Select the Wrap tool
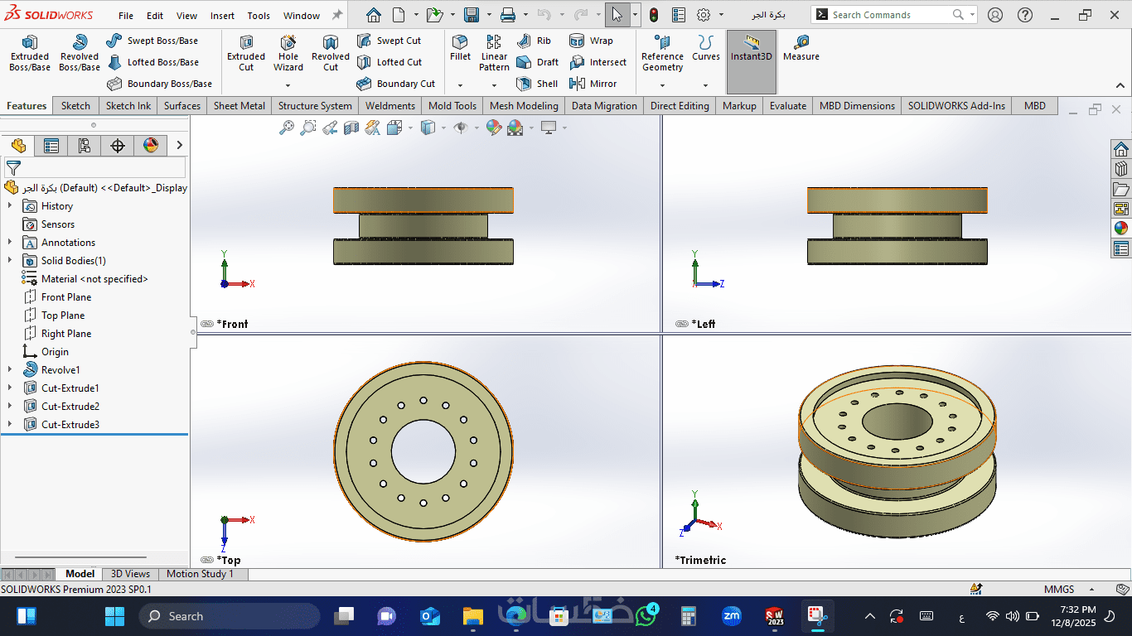 point(591,41)
